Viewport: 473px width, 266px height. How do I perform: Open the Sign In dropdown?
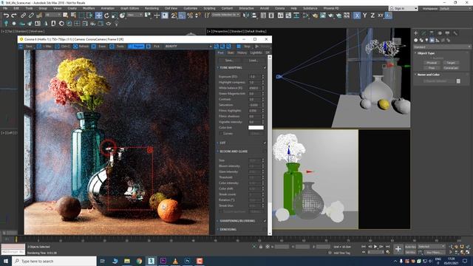click(x=404, y=8)
